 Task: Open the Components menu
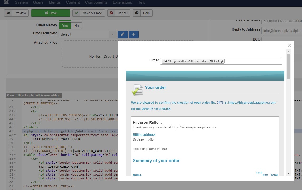tap(96, 2)
